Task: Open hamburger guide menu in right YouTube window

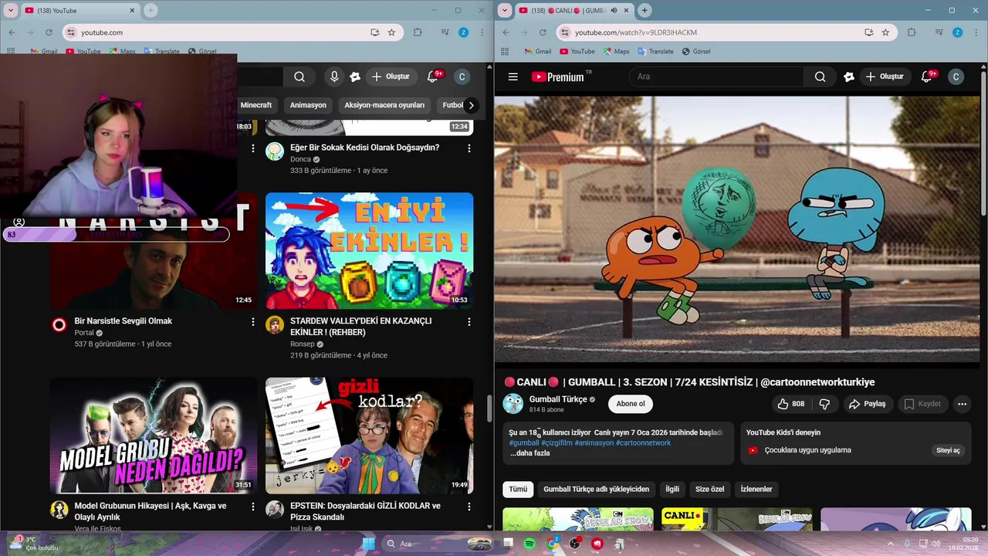Action: [x=513, y=76]
